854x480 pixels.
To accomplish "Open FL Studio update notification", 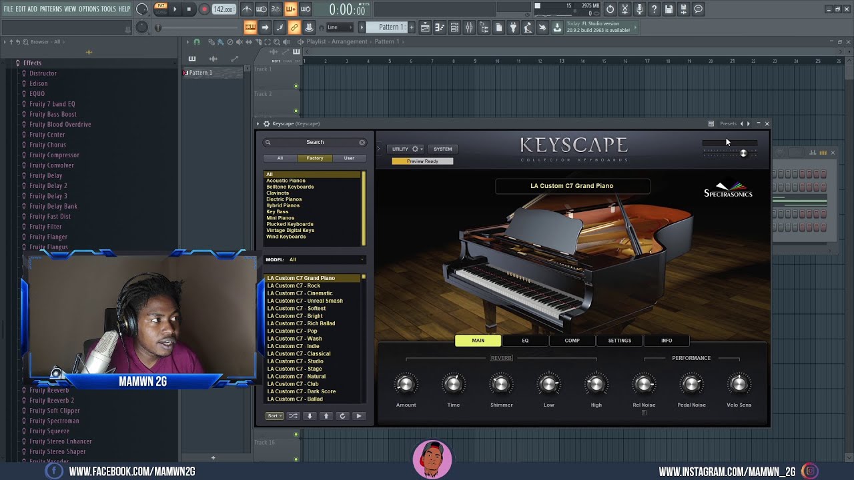I will click(602, 27).
